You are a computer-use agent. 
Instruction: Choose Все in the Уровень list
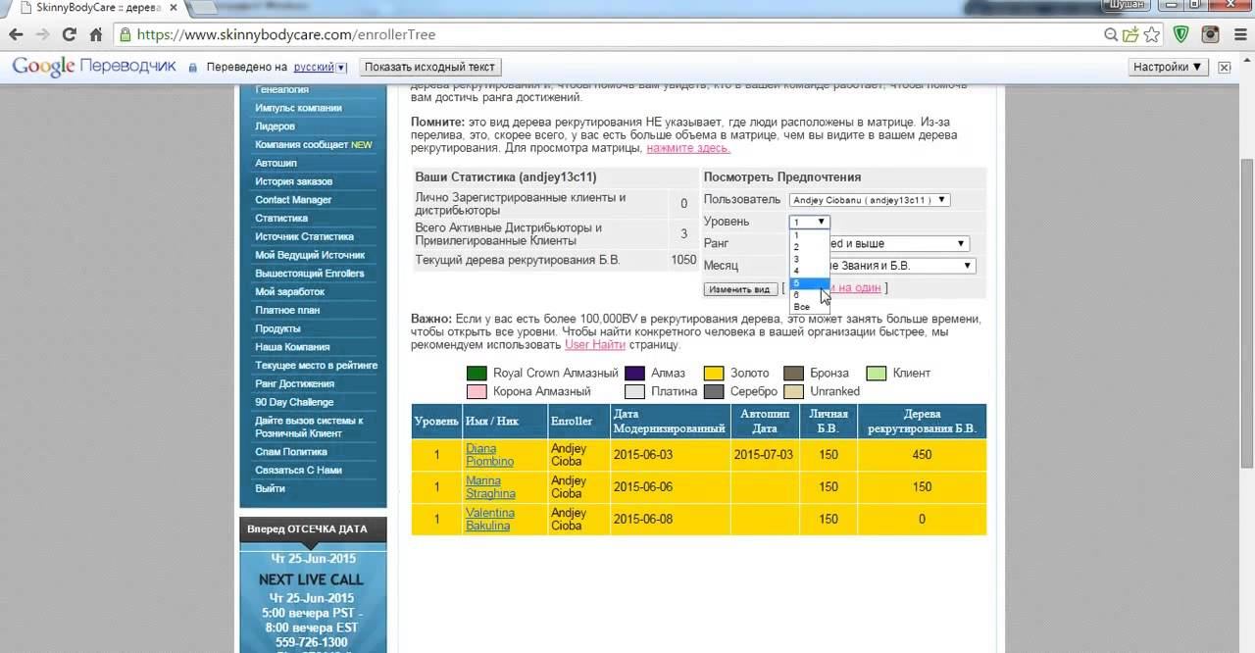pos(810,307)
